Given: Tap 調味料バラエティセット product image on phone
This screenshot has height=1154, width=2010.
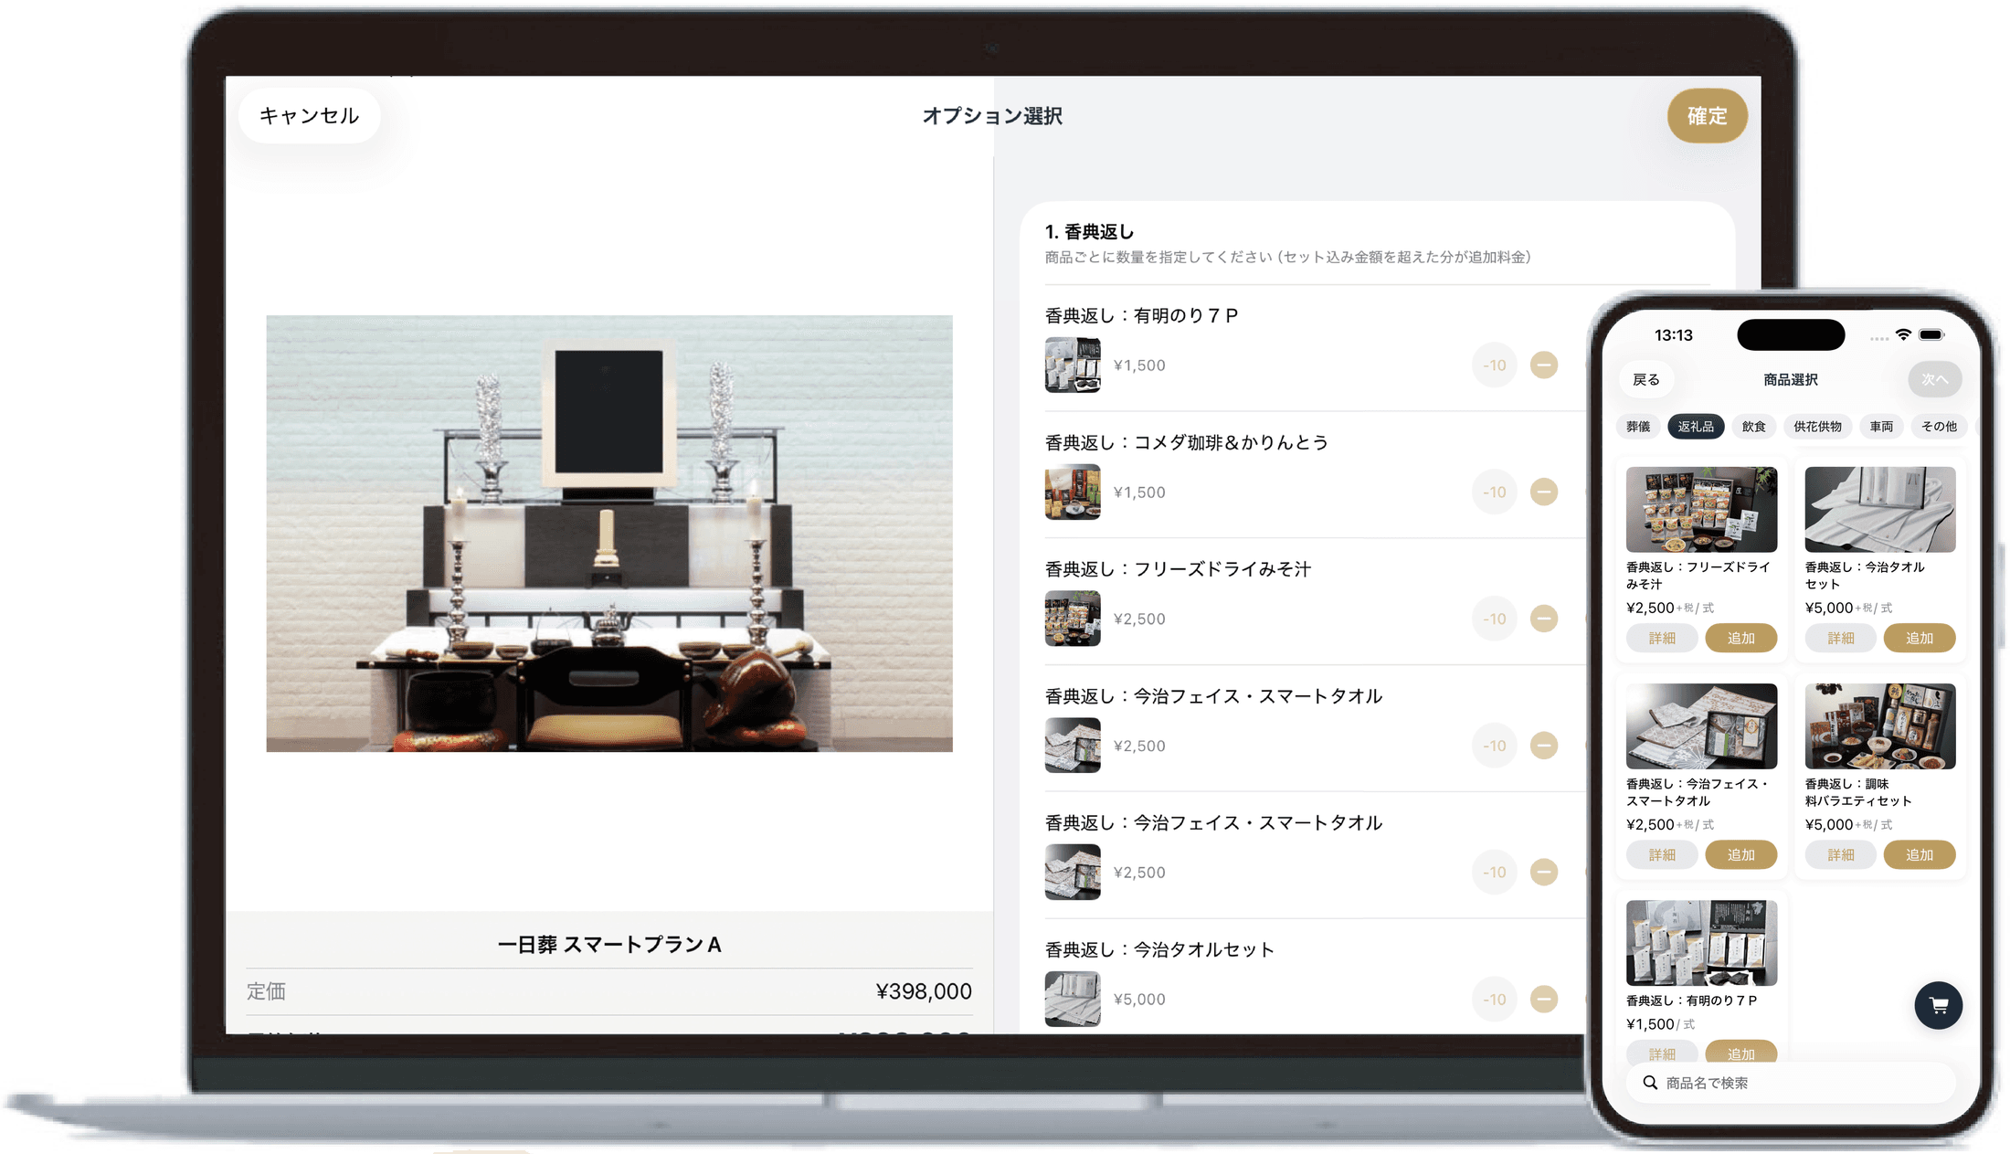Looking at the screenshot, I should pyautogui.click(x=1880, y=726).
